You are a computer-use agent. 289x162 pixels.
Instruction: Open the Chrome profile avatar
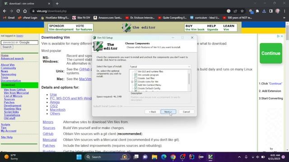tap(278, 11)
